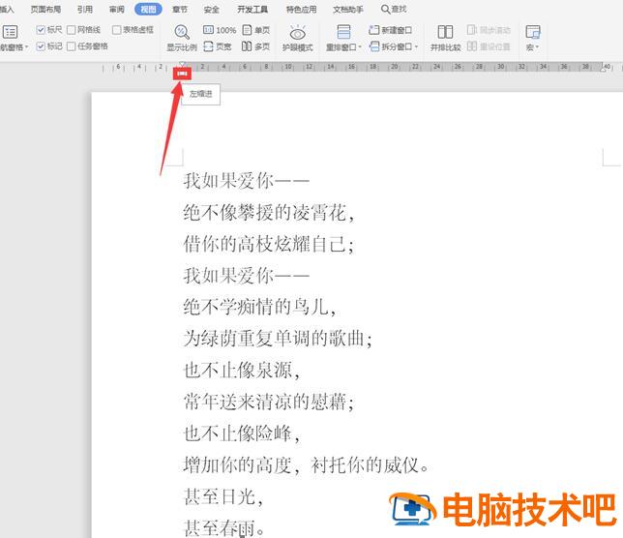The image size is (623, 538).
Task: Click the red left indent ruler marker
Action: click(182, 73)
